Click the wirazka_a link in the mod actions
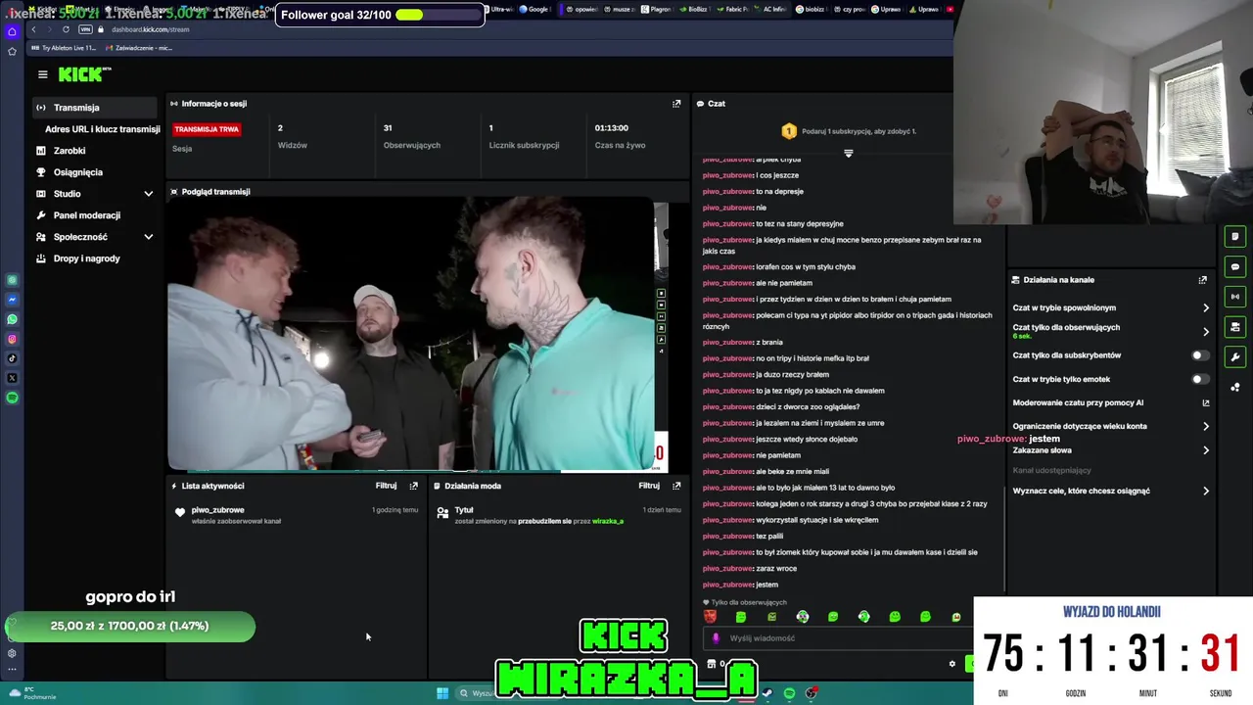Screen dimensions: 1253x705 coord(608,521)
